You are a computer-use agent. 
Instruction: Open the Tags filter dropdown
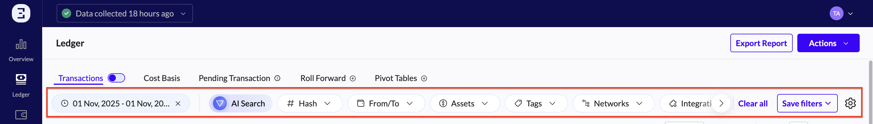536,104
